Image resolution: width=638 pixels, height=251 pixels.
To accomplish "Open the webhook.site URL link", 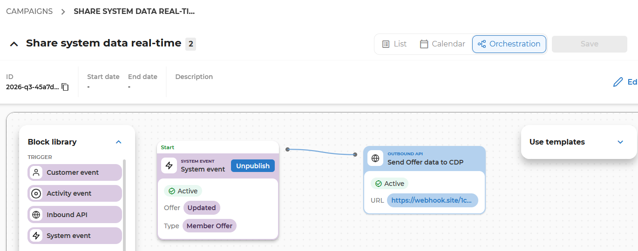I will point(433,200).
